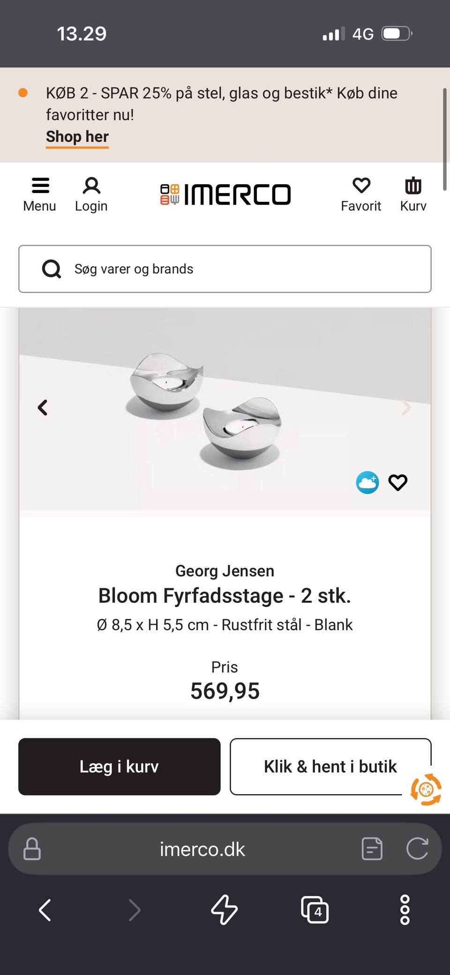The height and width of the screenshot is (975, 450).
Task: Follow the 'Shop her' promo link
Action: tap(77, 137)
